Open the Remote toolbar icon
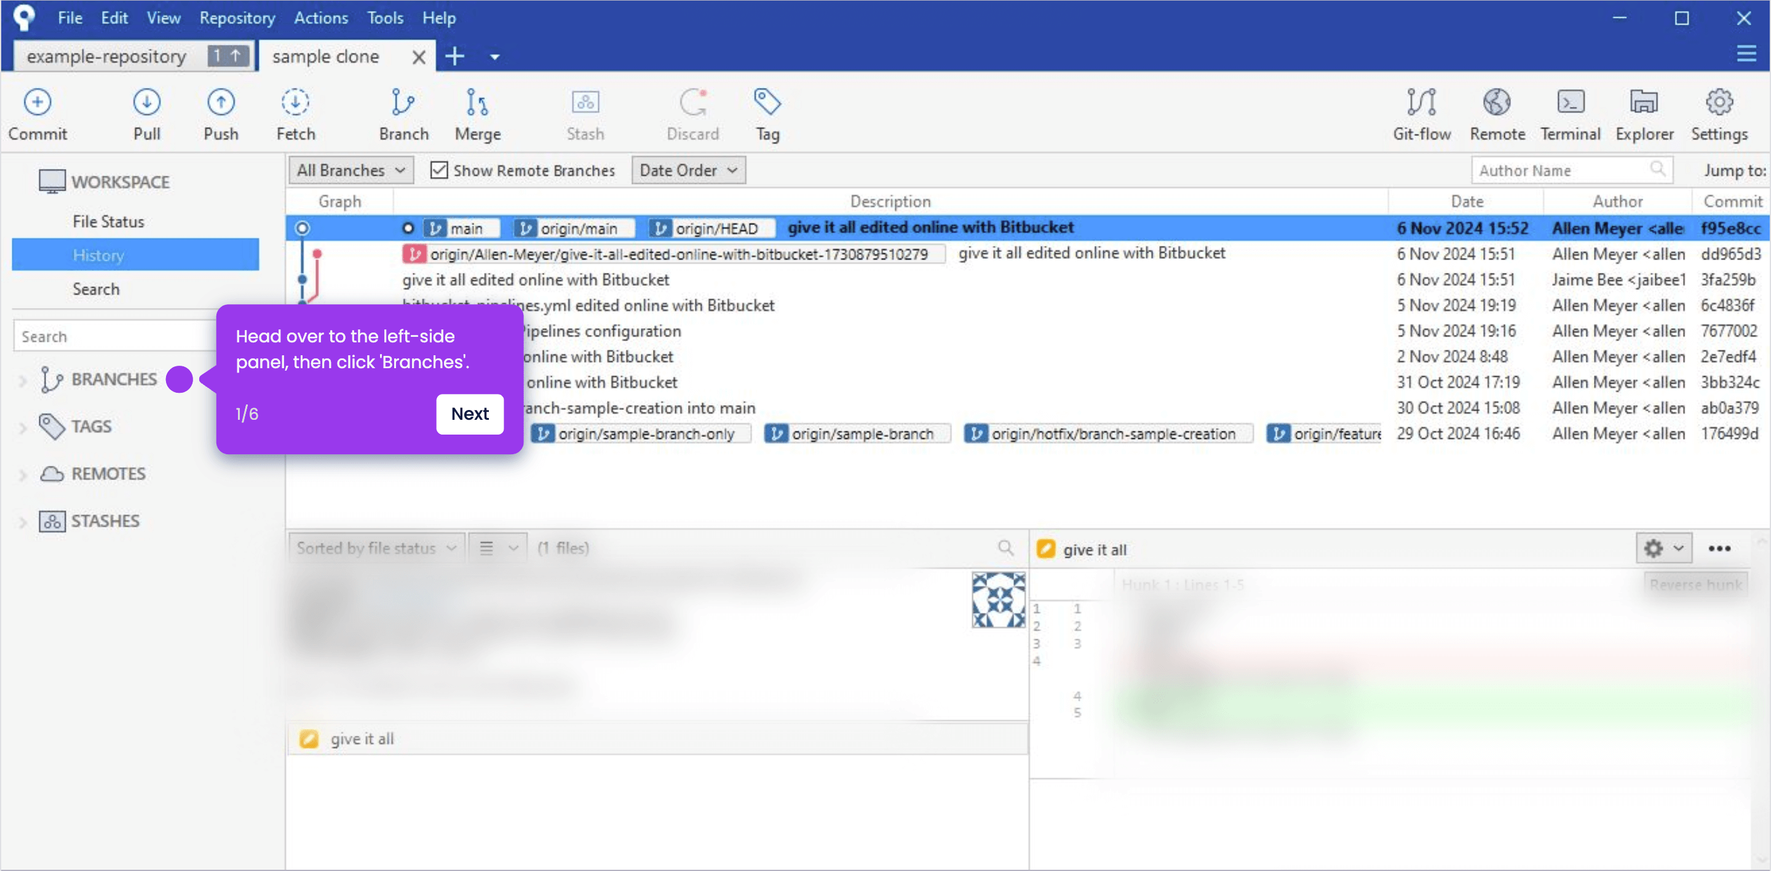This screenshot has height=871, width=1771. (x=1497, y=115)
